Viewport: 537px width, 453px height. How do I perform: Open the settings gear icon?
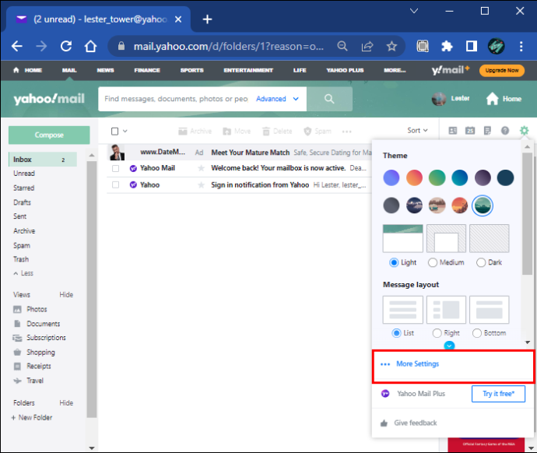(x=524, y=131)
